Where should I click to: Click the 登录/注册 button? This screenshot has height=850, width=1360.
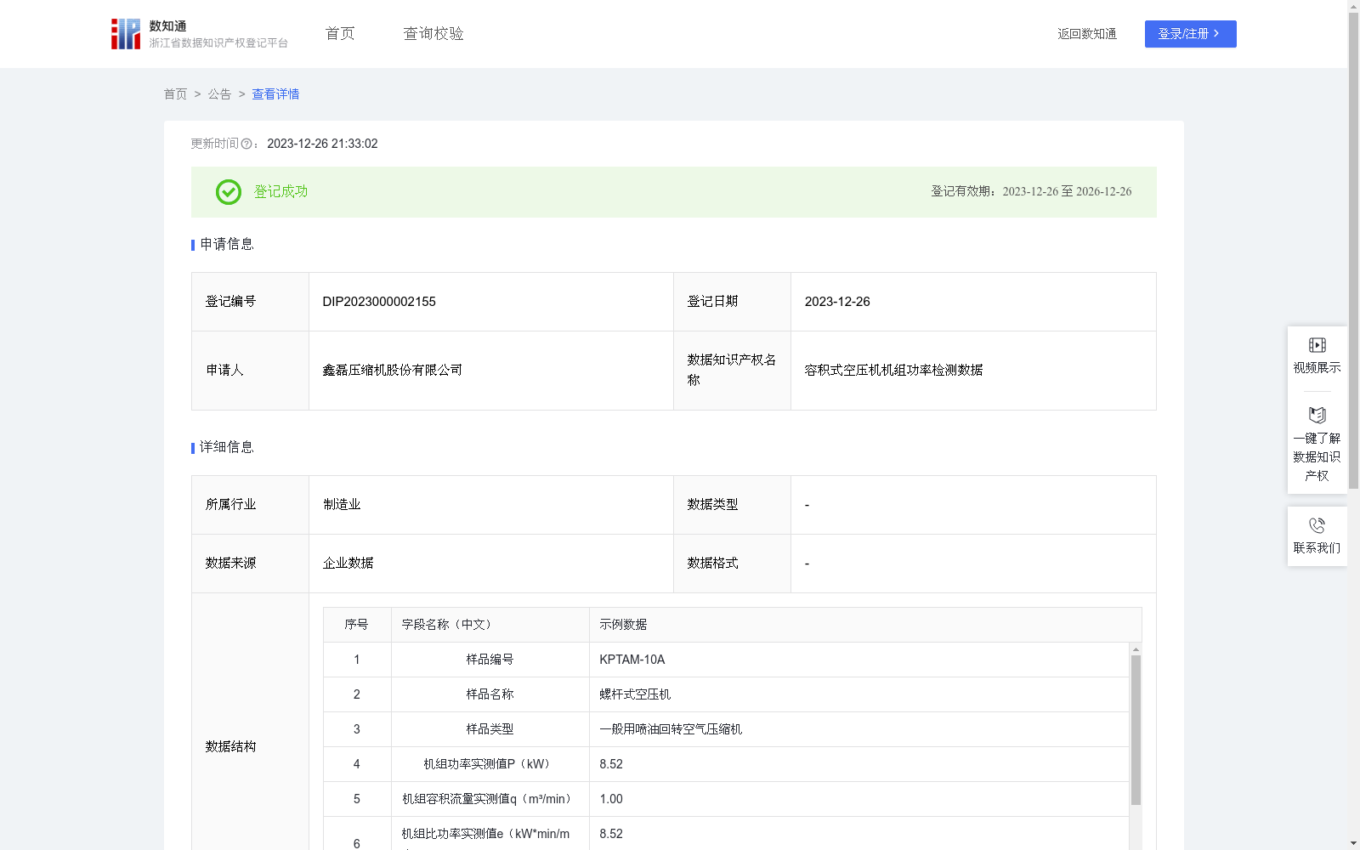click(x=1190, y=34)
